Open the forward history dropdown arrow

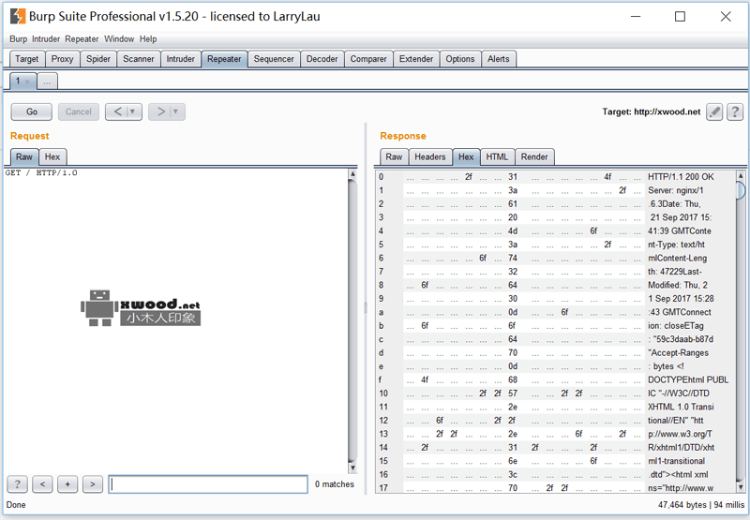(x=175, y=111)
